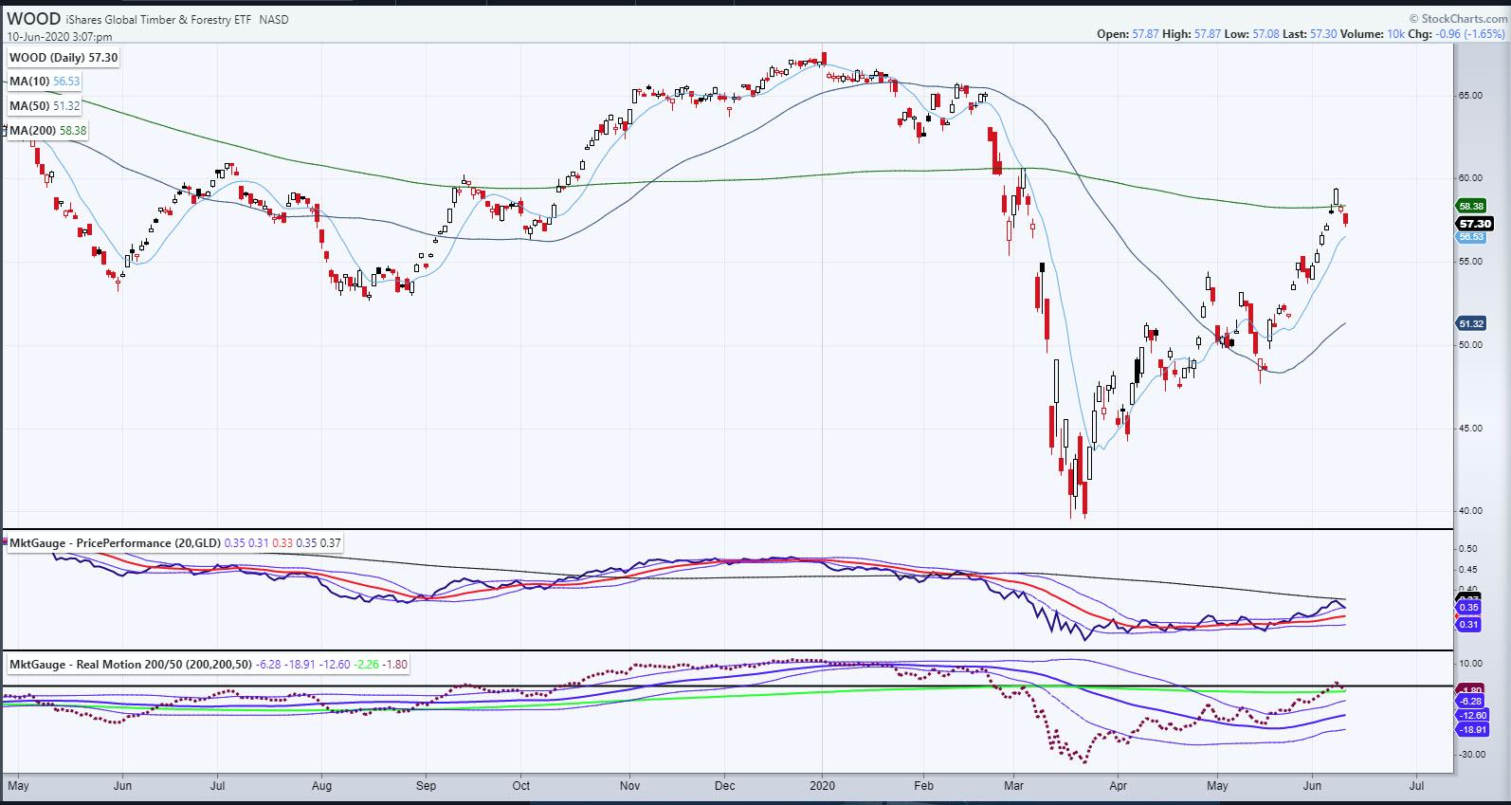This screenshot has height=805, width=1511.
Task: Select the 10-Jun-2020 3:07:pm timestamp
Action: tap(60, 37)
